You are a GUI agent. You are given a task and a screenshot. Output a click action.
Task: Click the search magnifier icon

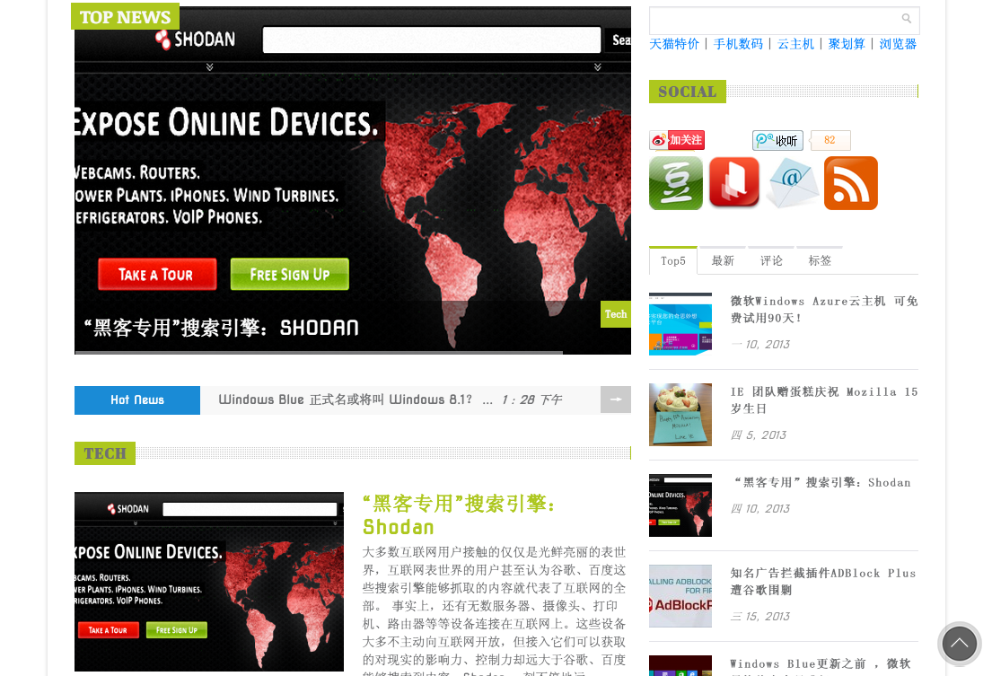907,18
